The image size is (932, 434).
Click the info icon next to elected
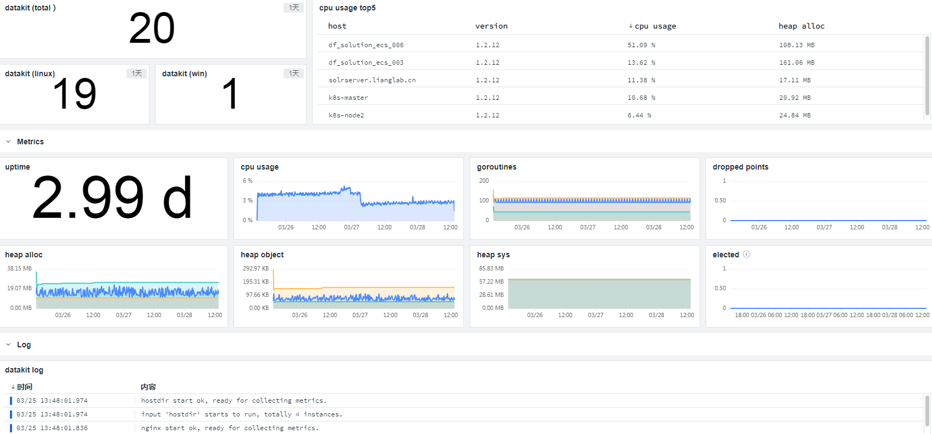(746, 254)
